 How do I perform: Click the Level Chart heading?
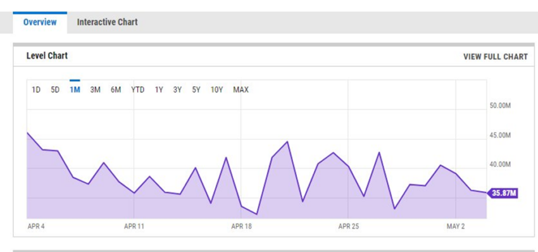pyautogui.click(x=47, y=56)
